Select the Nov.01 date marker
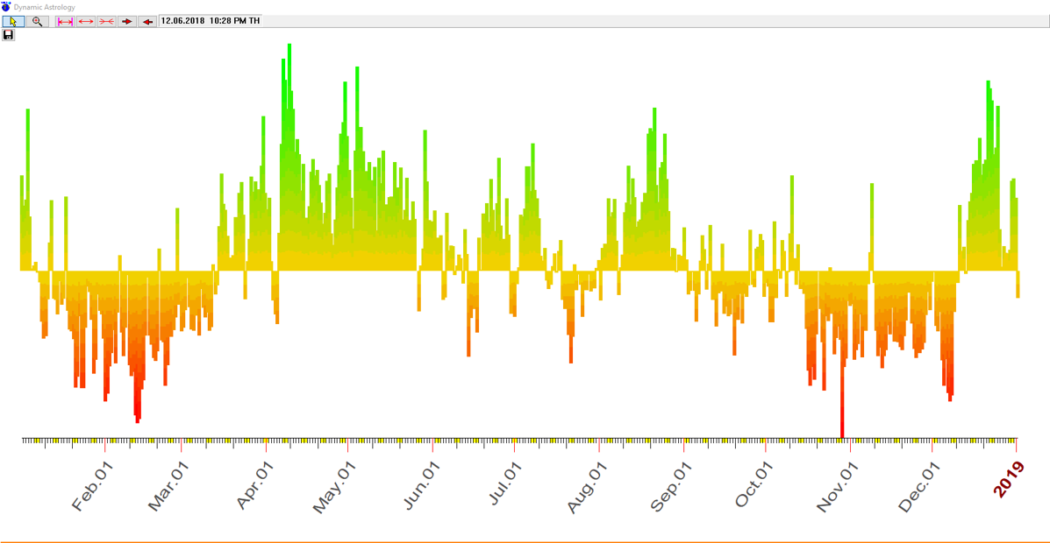 pyautogui.click(x=834, y=488)
